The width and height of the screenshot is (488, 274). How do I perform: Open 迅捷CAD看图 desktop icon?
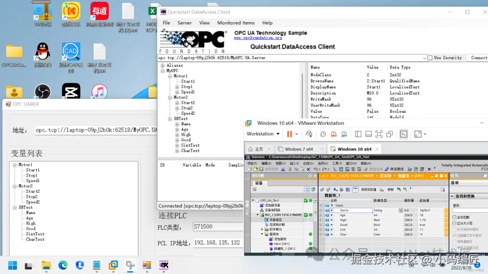[71, 58]
